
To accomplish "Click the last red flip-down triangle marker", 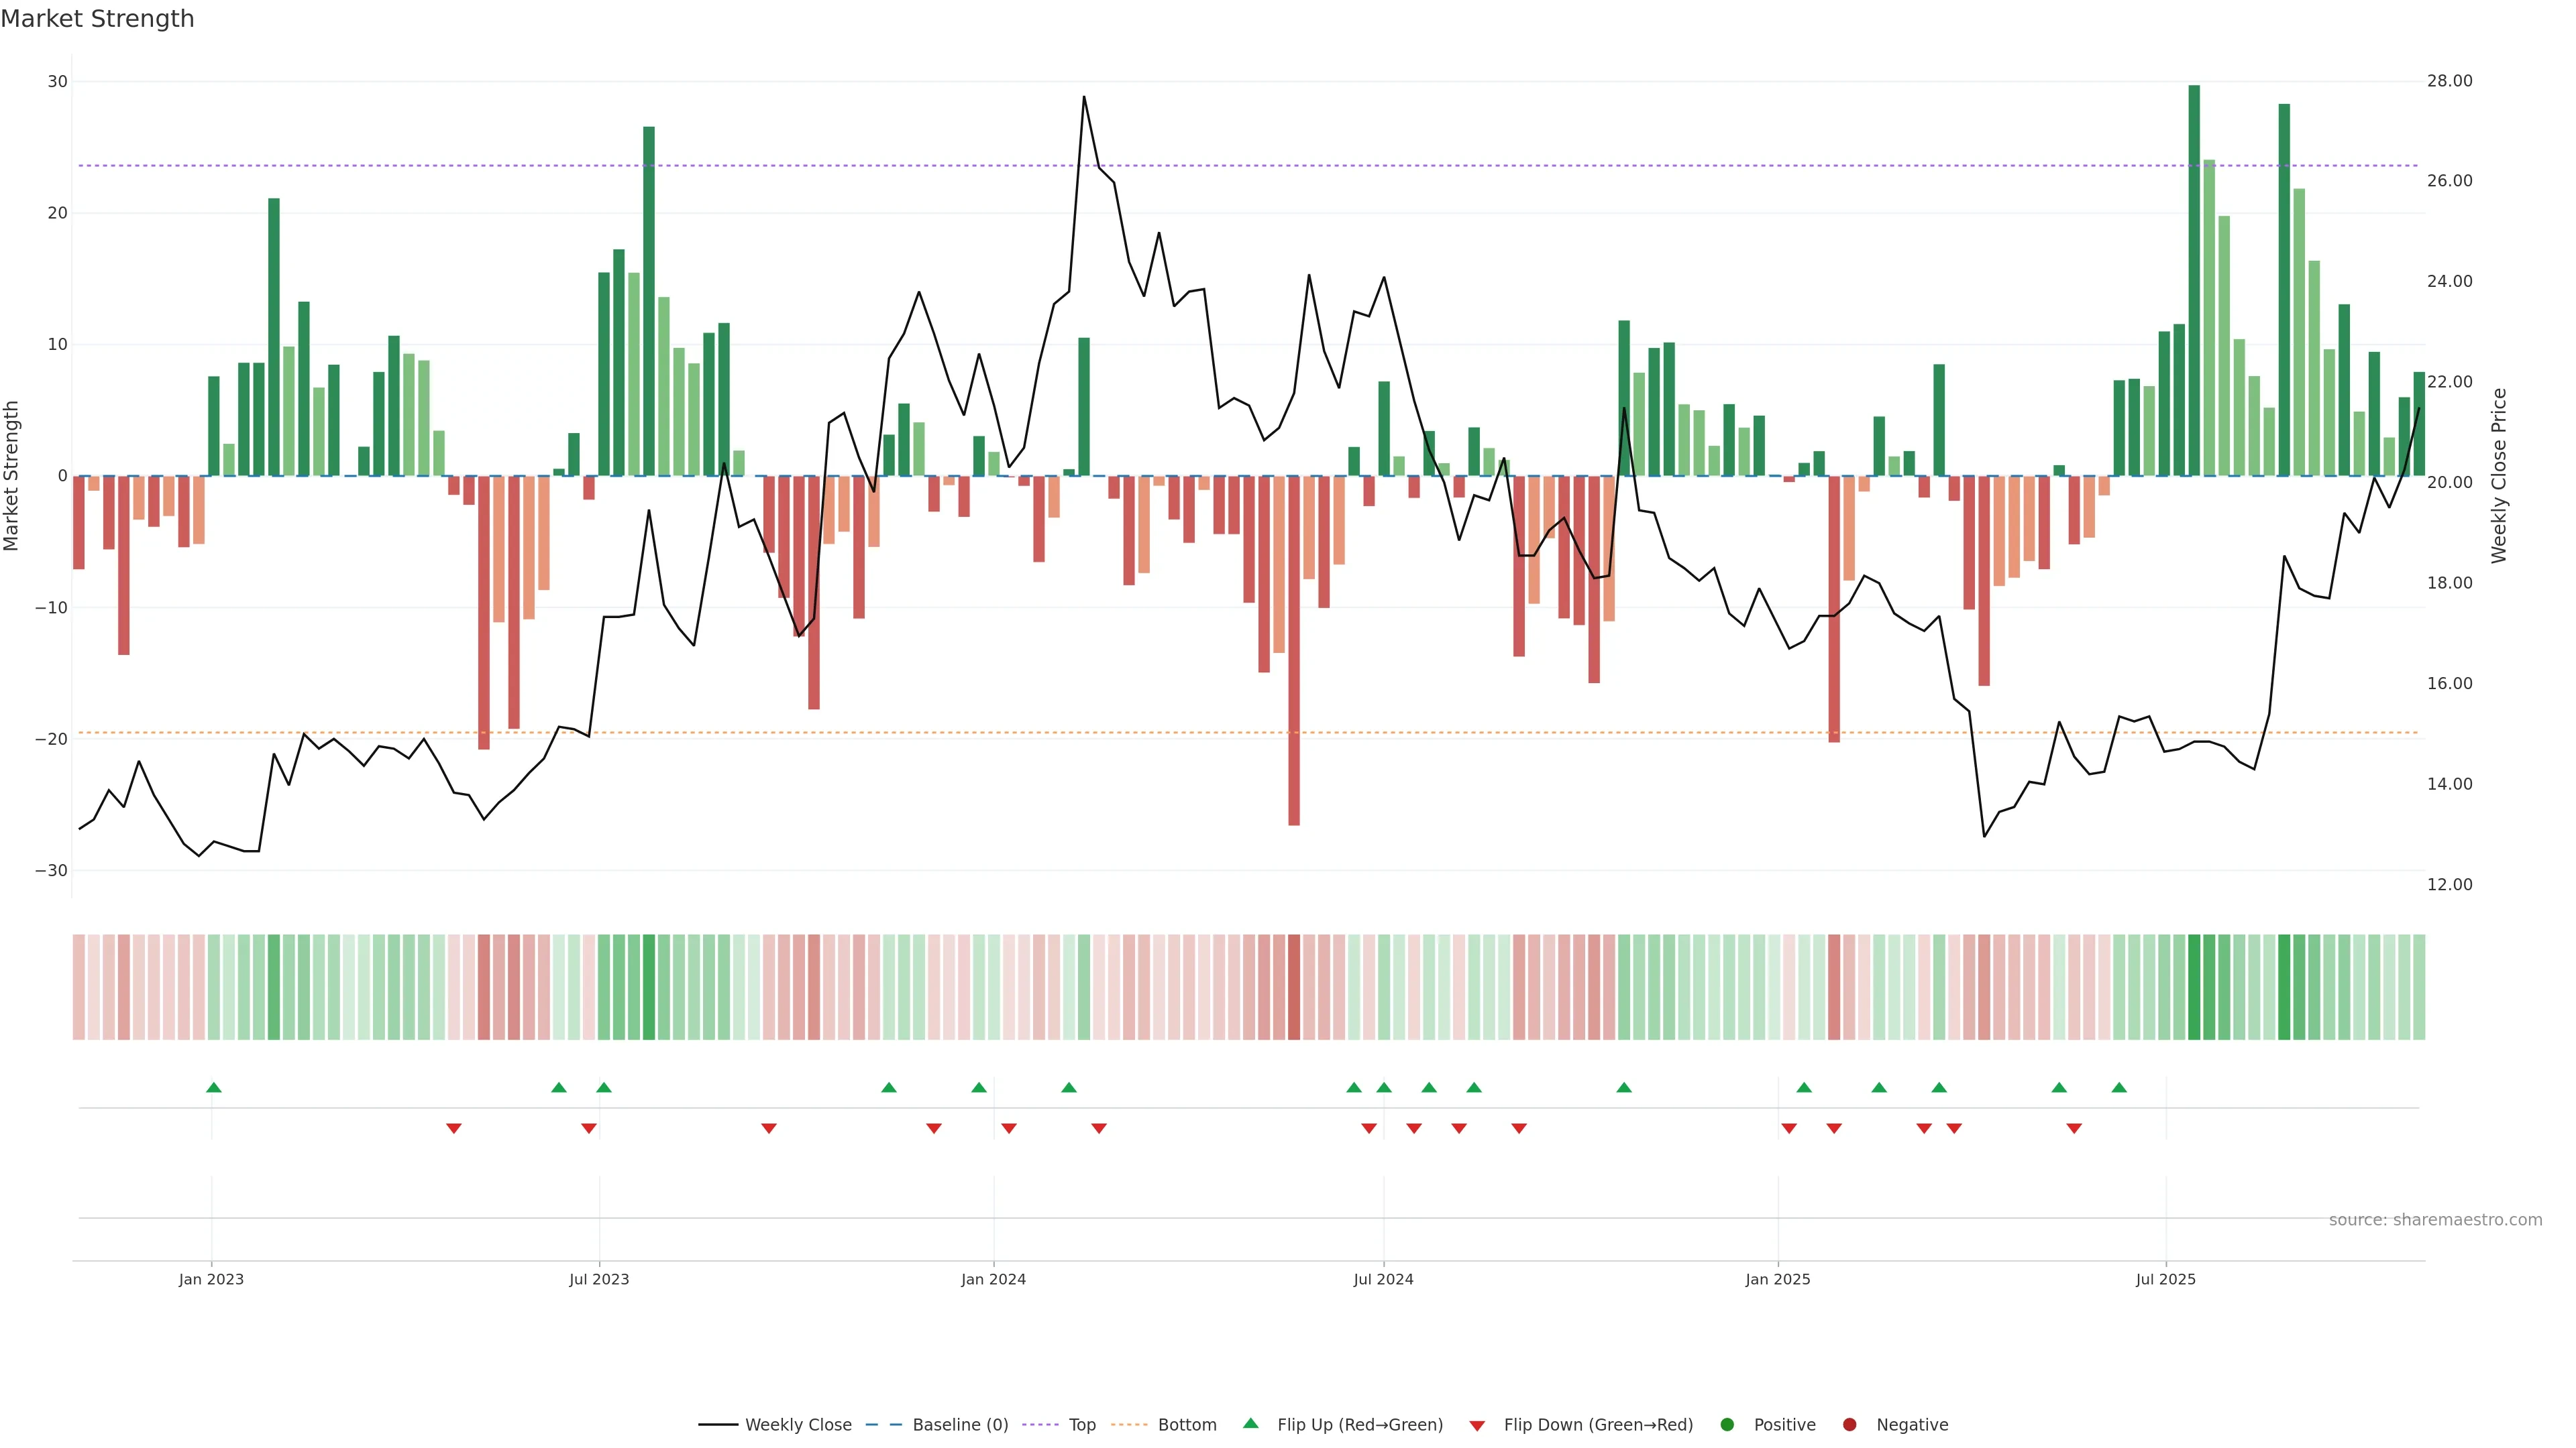I will tap(2074, 1128).
